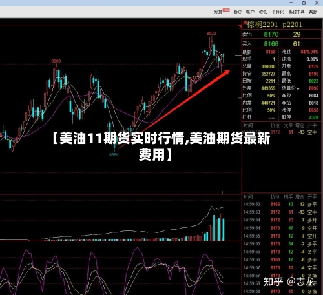This screenshot has height=295, width=323.
Task: Open the 个性化 menu
Action: pos(278,12)
